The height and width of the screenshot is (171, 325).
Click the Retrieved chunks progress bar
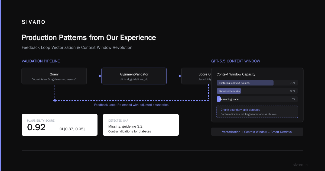[257, 91]
